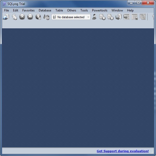156x156 pixels.
Task: Open the Database menu
Action: coord(45,10)
